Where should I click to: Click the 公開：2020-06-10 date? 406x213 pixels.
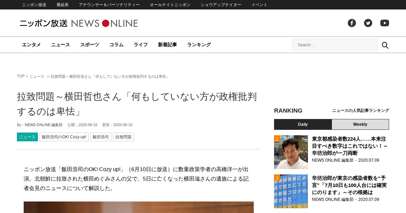(82, 125)
